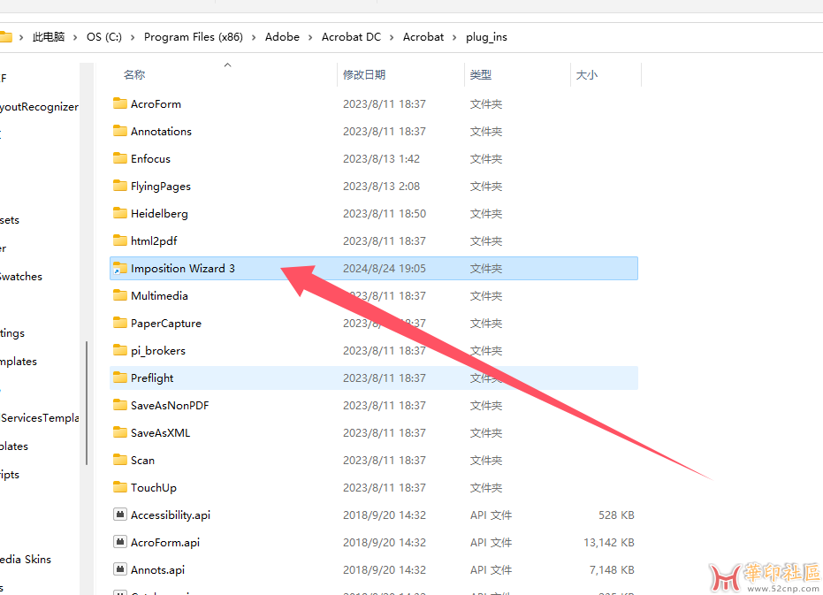This screenshot has height=595, width=823.
Task: Select the Preflight folder name
Action: pos(152,378)
